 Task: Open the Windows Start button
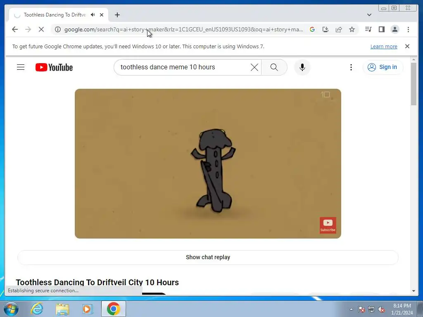point(10,309)
